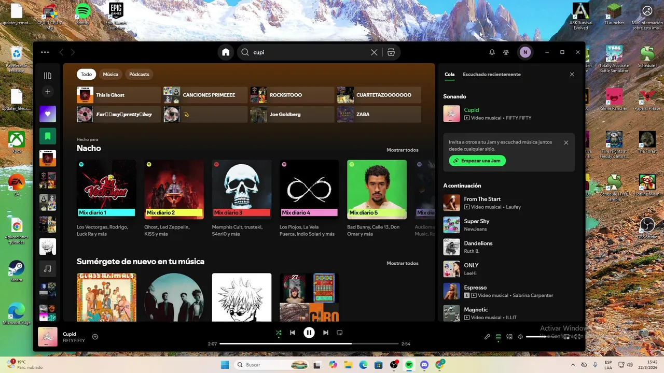Skip to the previous track

[293, 333]
